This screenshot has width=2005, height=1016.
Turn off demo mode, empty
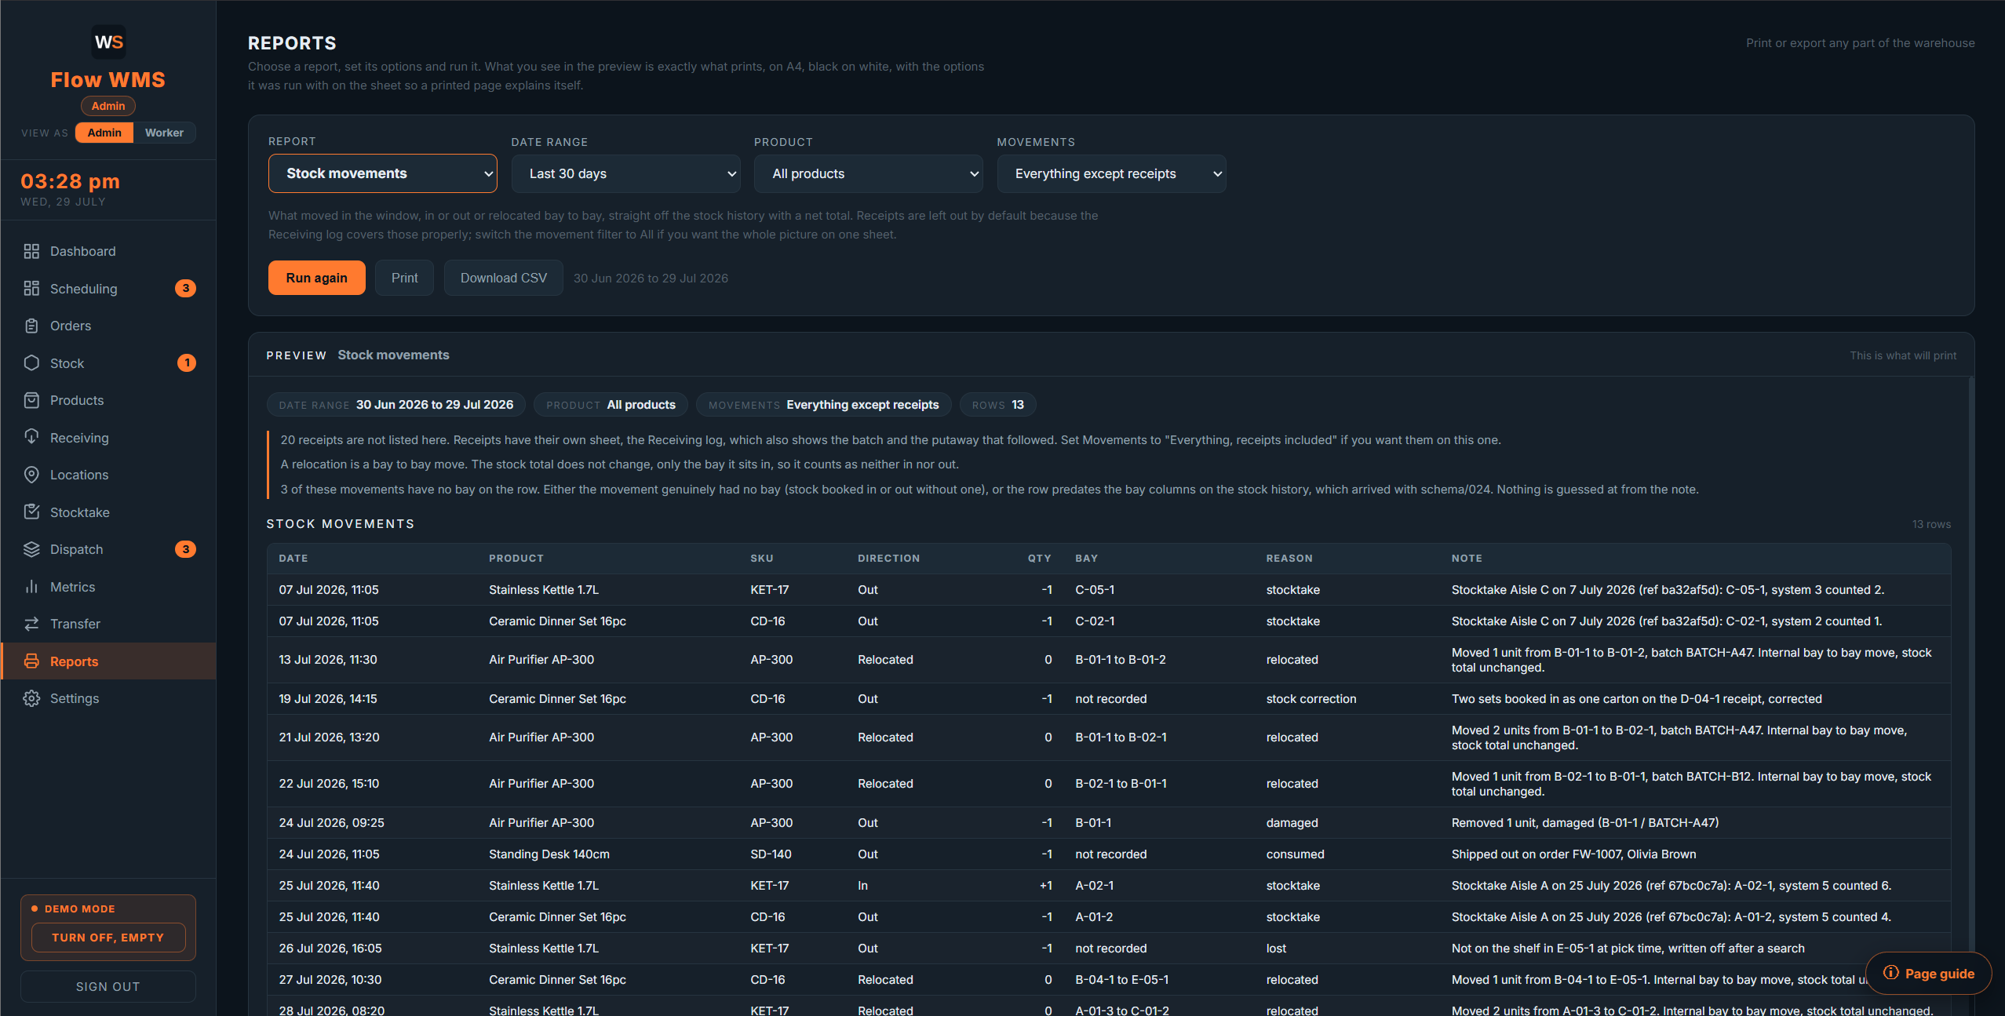pos(108,938)
